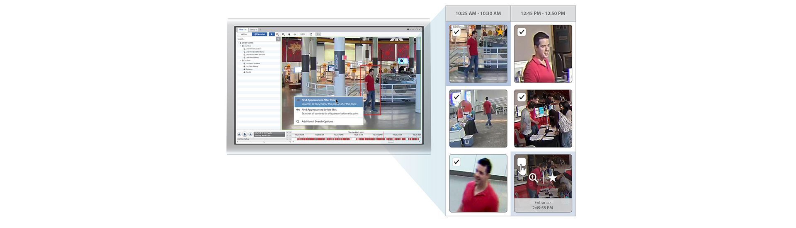Select the hand pan tool
The width and height of the screenshot is (796, 228).
tap(289, 34)
